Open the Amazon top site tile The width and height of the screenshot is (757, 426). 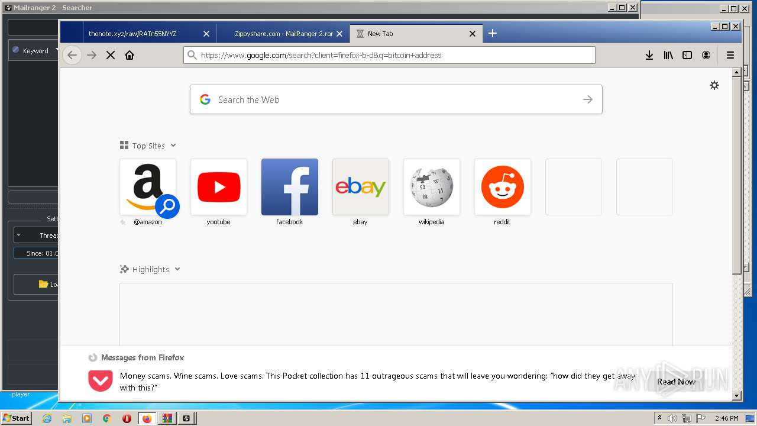click(x=148, y=187)
